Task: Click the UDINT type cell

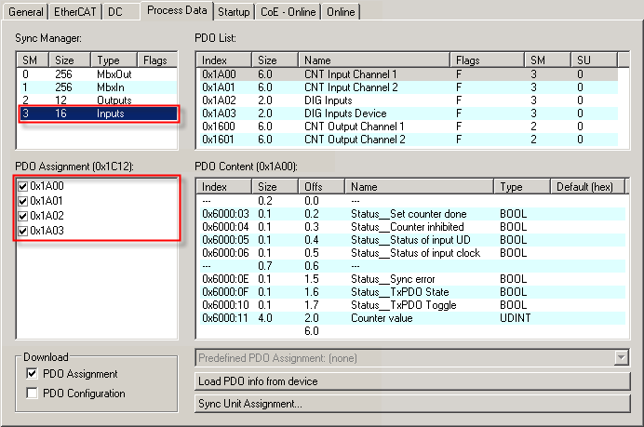Action: click(x=515, y=318)
